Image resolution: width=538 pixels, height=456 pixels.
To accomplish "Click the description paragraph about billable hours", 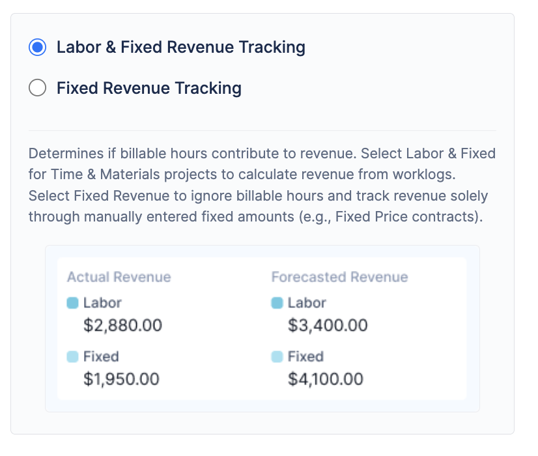I will [x=262, y=185].
